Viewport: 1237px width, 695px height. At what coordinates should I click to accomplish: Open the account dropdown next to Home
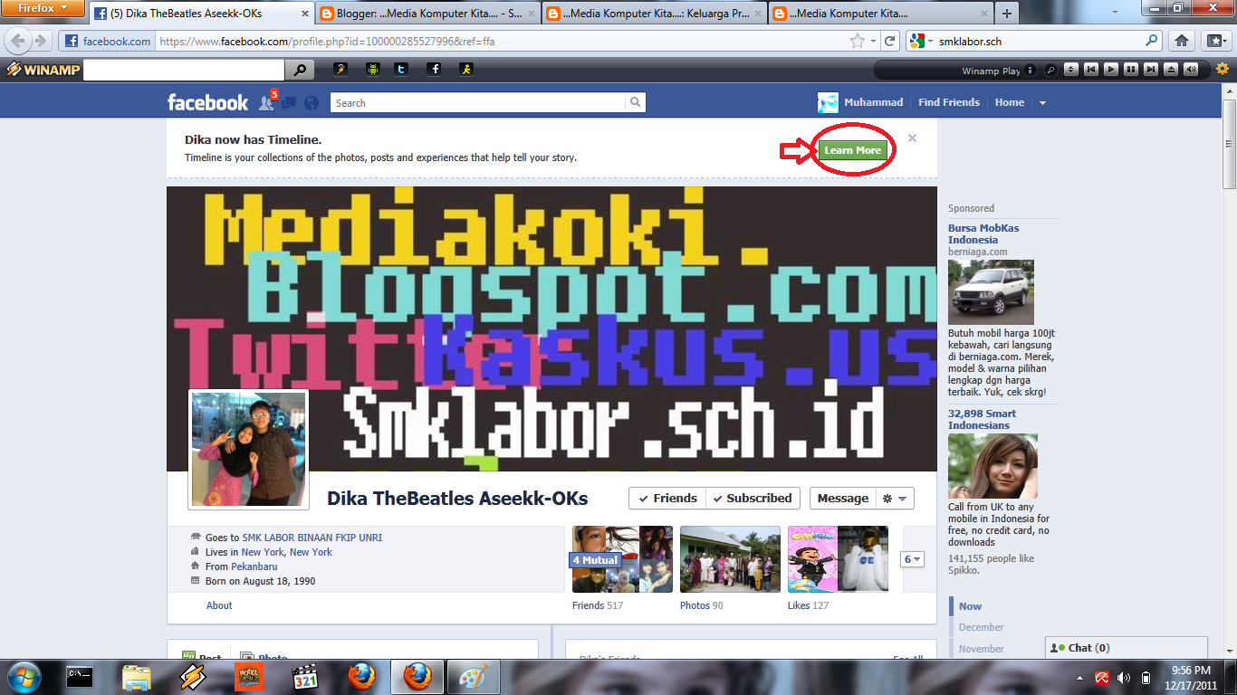pos(1042,102)
